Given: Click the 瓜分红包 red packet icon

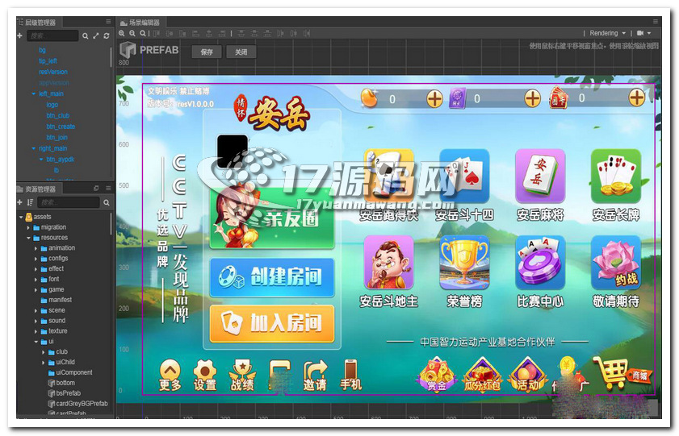Looking at the screenshot, I should [482, 374].
